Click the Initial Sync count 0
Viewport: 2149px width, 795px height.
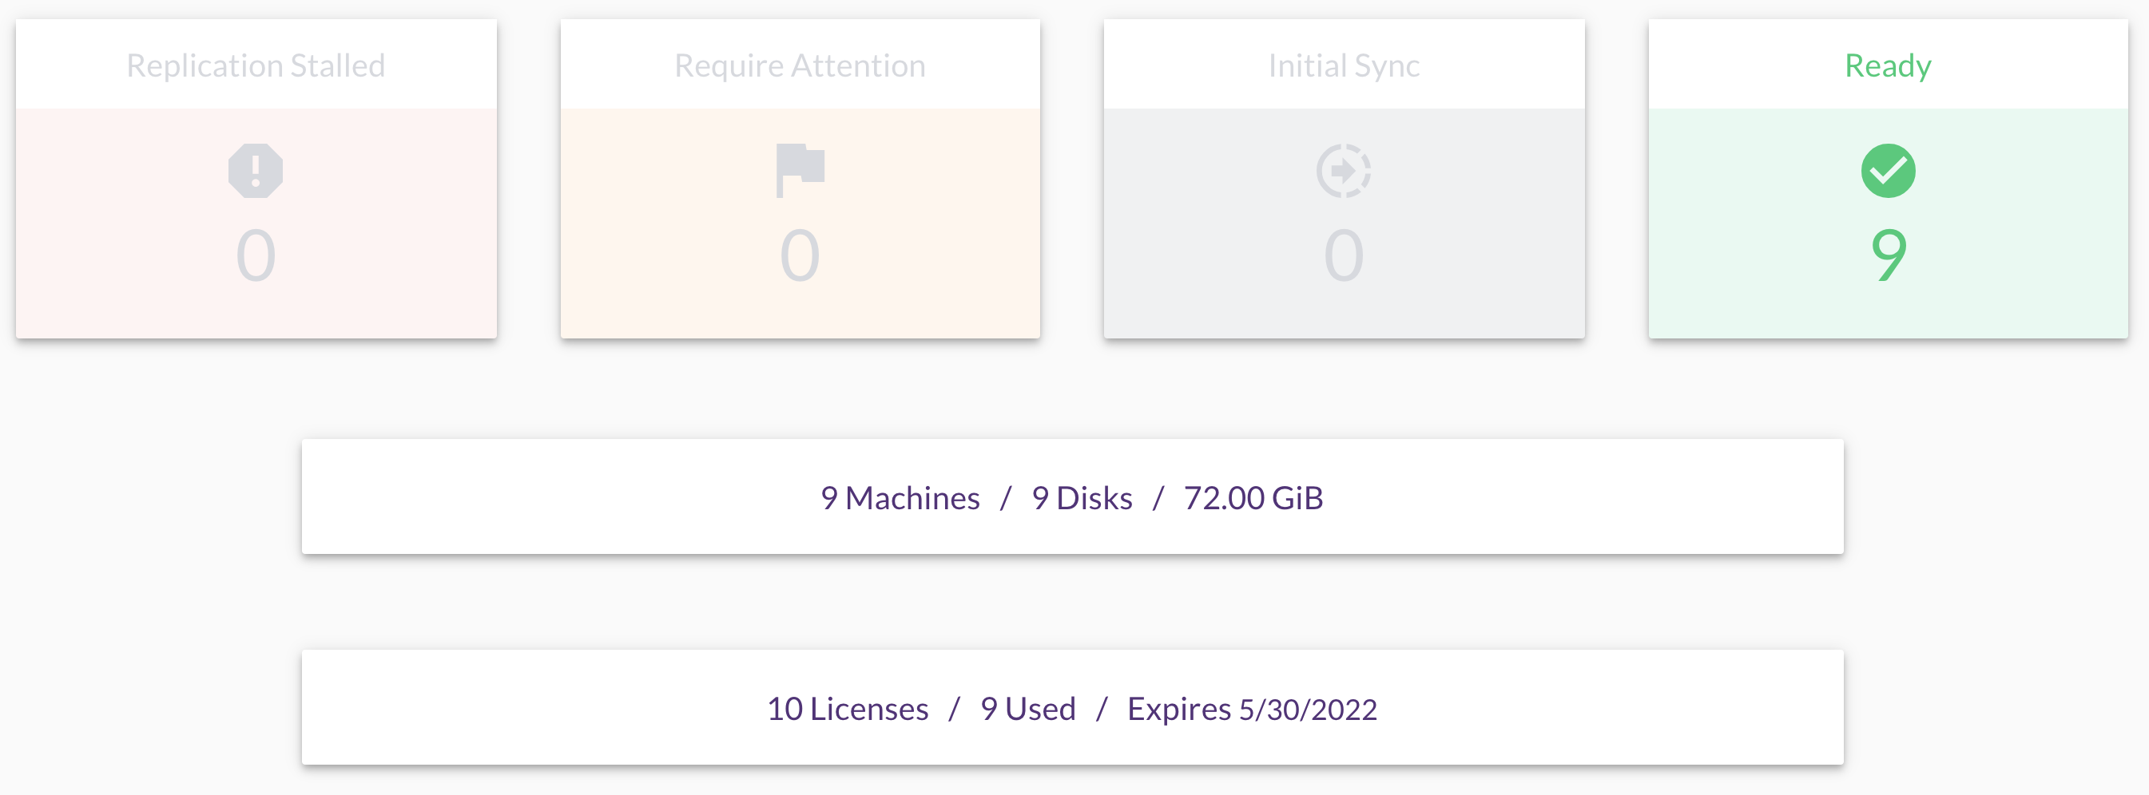click(x=1343, y=255)
